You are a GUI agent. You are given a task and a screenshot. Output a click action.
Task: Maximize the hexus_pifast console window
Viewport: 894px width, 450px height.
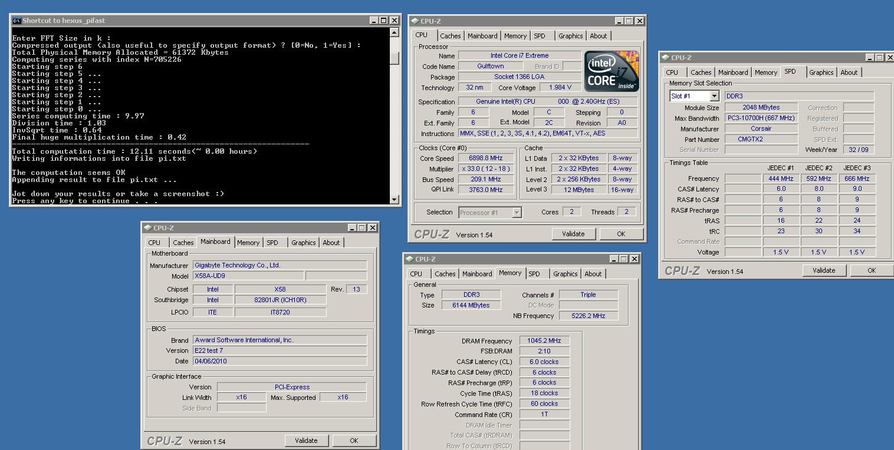click(x=383, y=21)
